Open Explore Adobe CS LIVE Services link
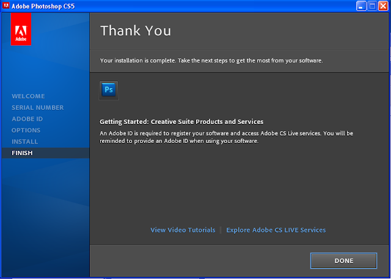This screenshot has width=391, height=279. [x=276, y=230]
